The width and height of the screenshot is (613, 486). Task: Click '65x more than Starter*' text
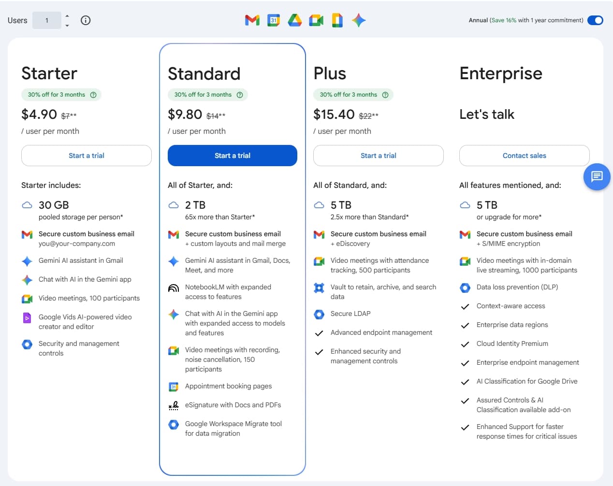click(220, 217)
